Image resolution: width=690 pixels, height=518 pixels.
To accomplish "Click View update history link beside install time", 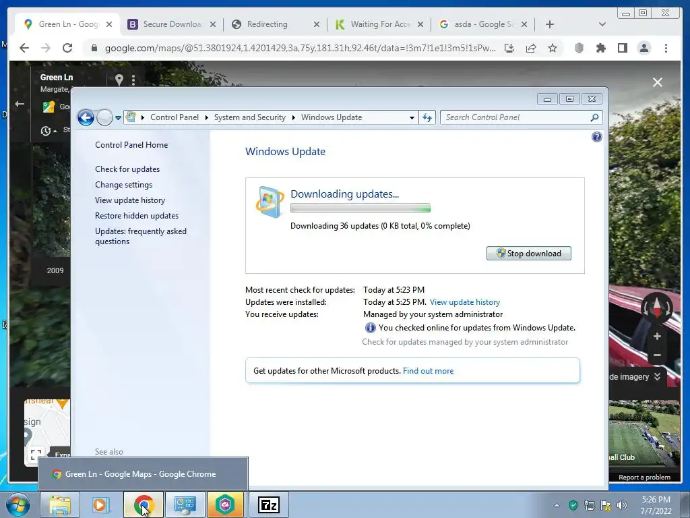I will [x=465, y=302].
